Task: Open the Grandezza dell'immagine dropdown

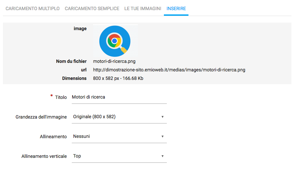Action: pos(119,117)
